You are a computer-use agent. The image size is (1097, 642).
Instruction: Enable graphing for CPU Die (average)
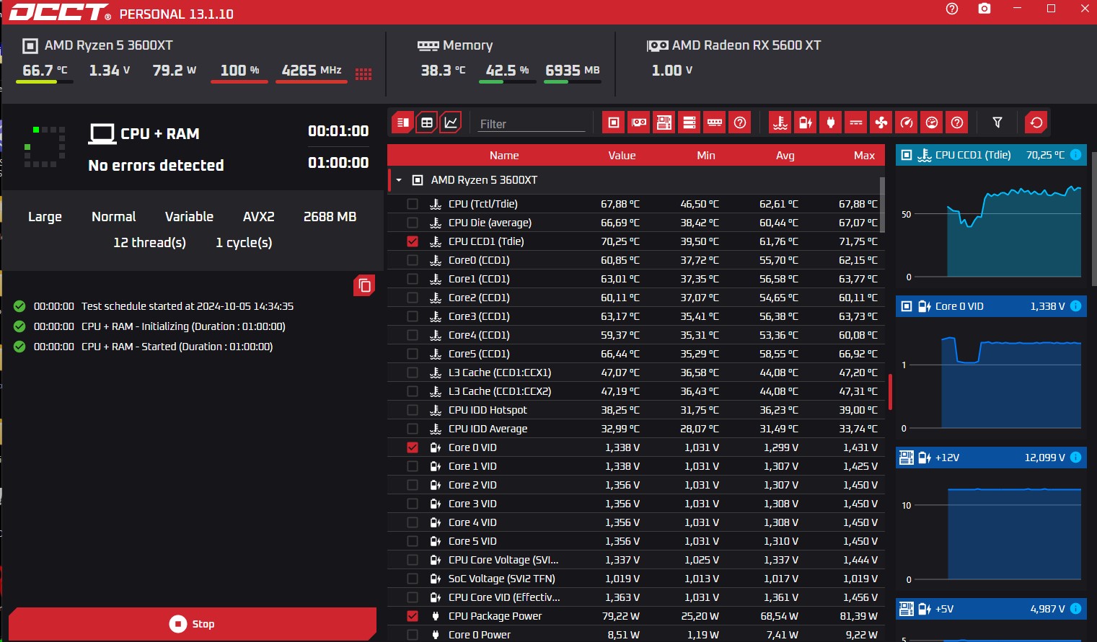tap(413, 223)
